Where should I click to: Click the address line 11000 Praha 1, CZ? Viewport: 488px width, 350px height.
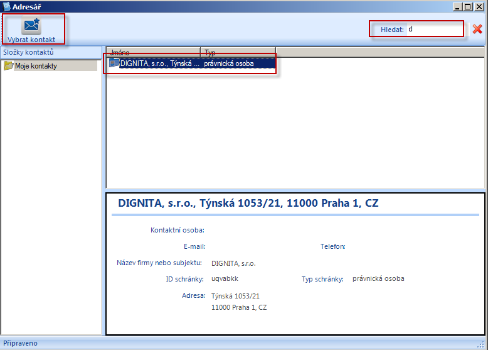click(239, 307)
